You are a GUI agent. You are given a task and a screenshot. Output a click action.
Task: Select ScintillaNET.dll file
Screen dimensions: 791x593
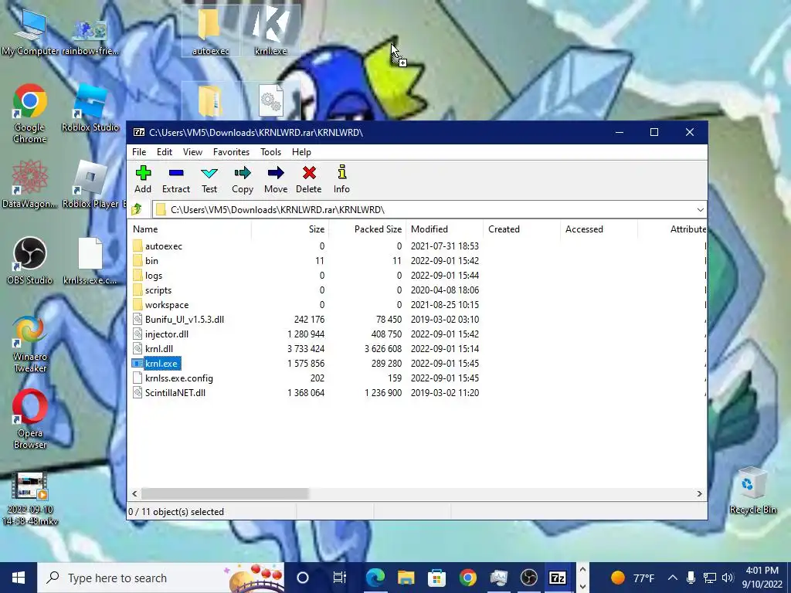[175, 392]
